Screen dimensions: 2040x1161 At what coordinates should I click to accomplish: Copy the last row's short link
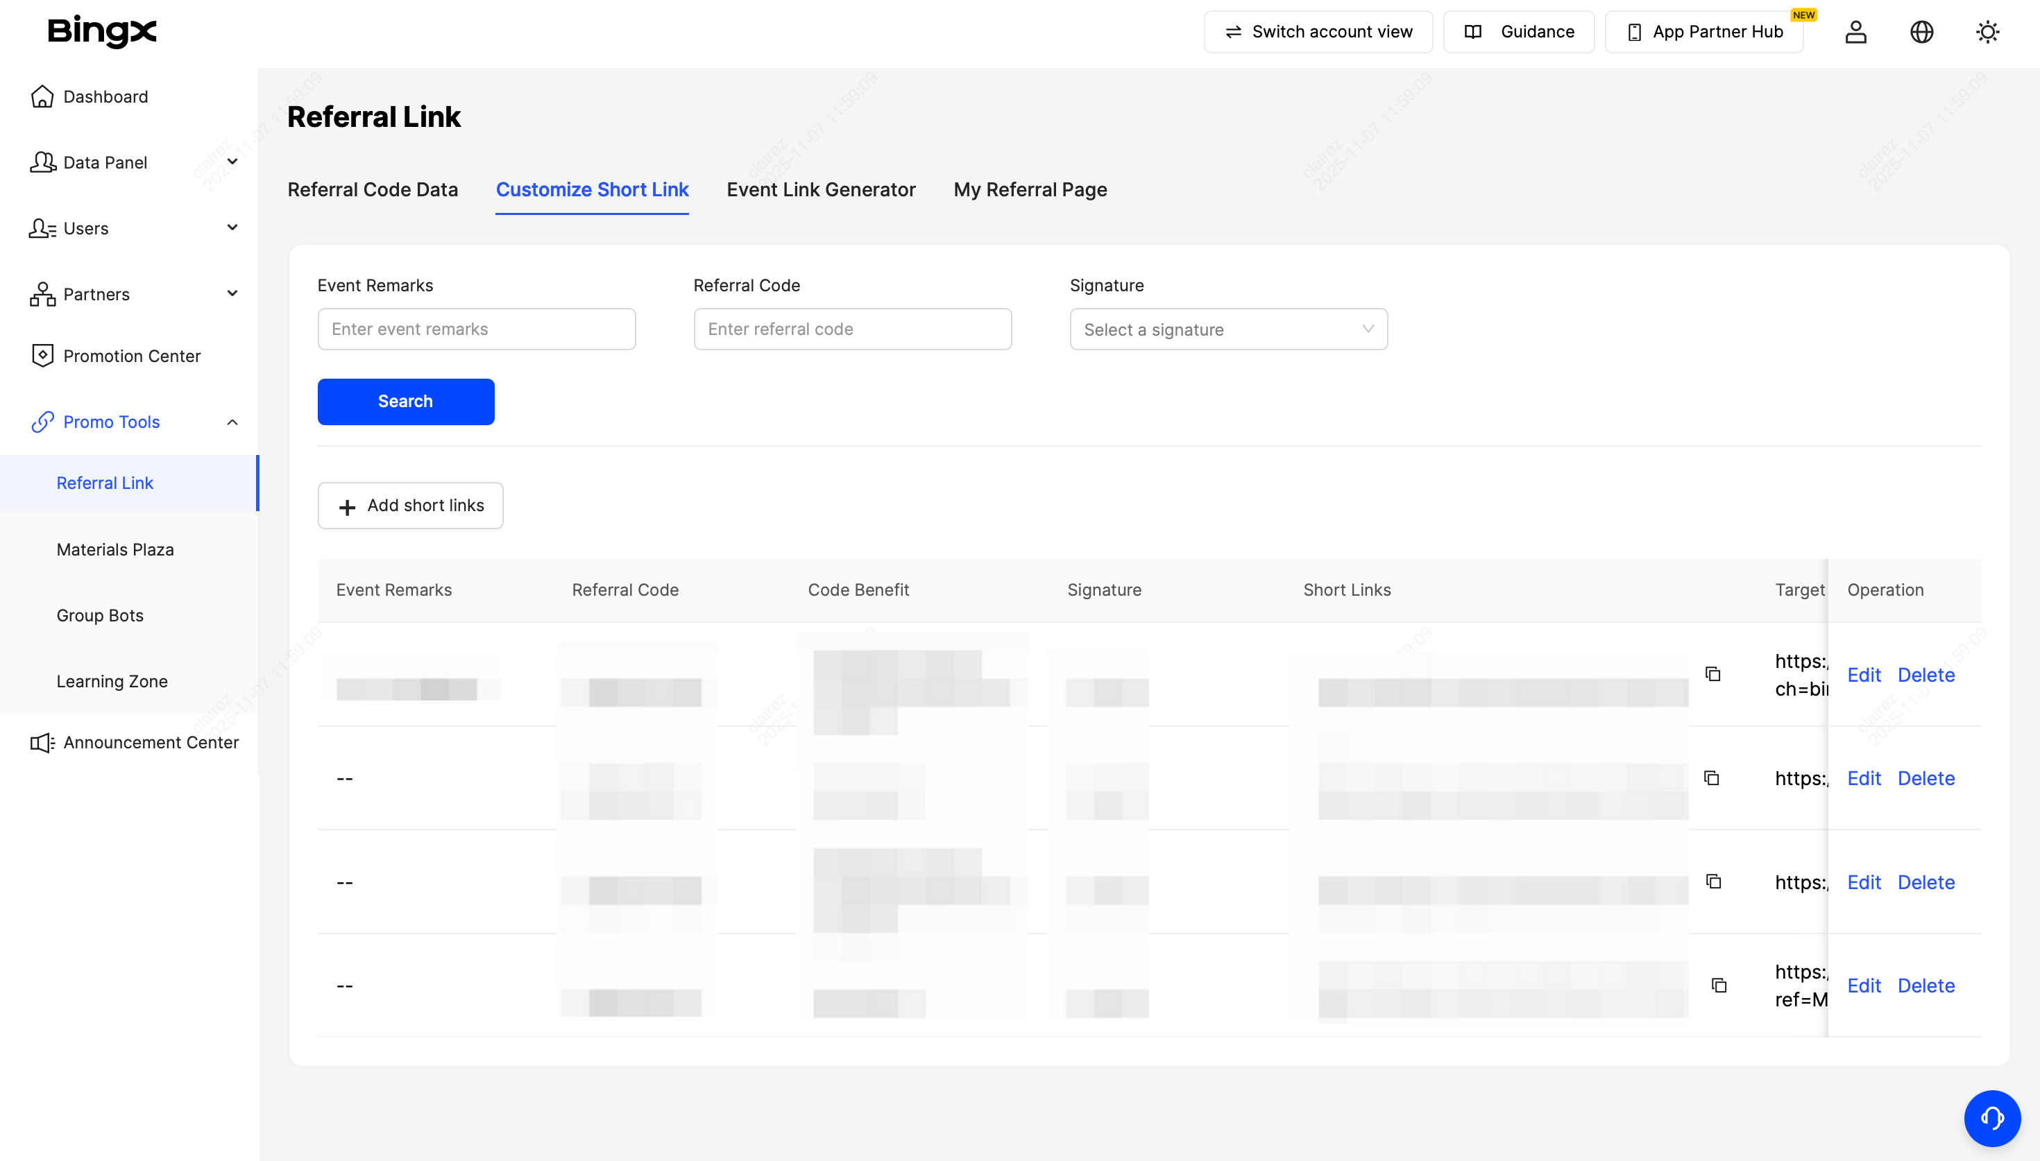[x=1719, y=985]
